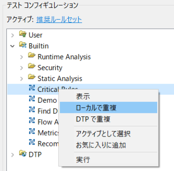Click the Demo configuration icon
Viewport: 174px width, 171px height.
tap(32, 99)
